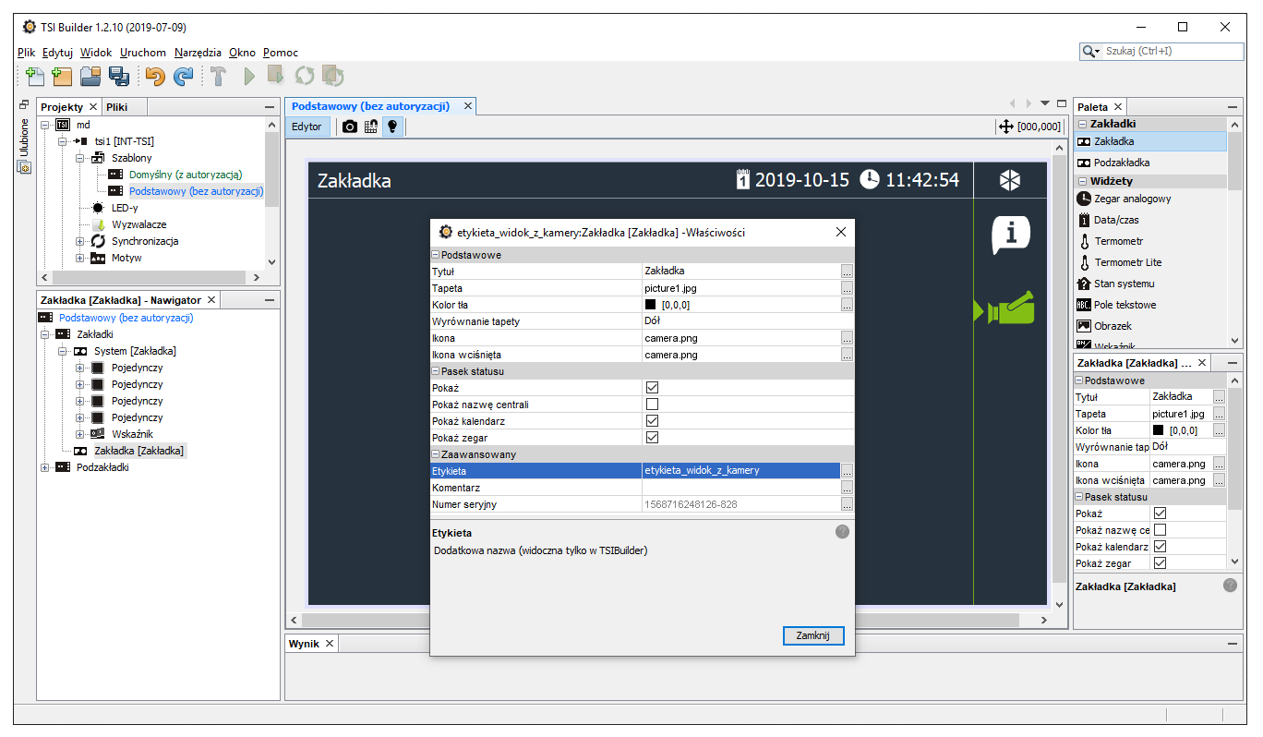Click the info speech bubble on preview

1010,234
